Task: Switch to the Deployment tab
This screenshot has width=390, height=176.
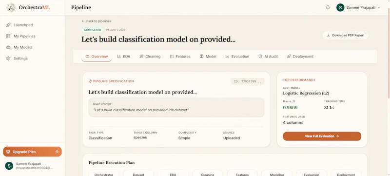Action: click(x=300, y=57)
